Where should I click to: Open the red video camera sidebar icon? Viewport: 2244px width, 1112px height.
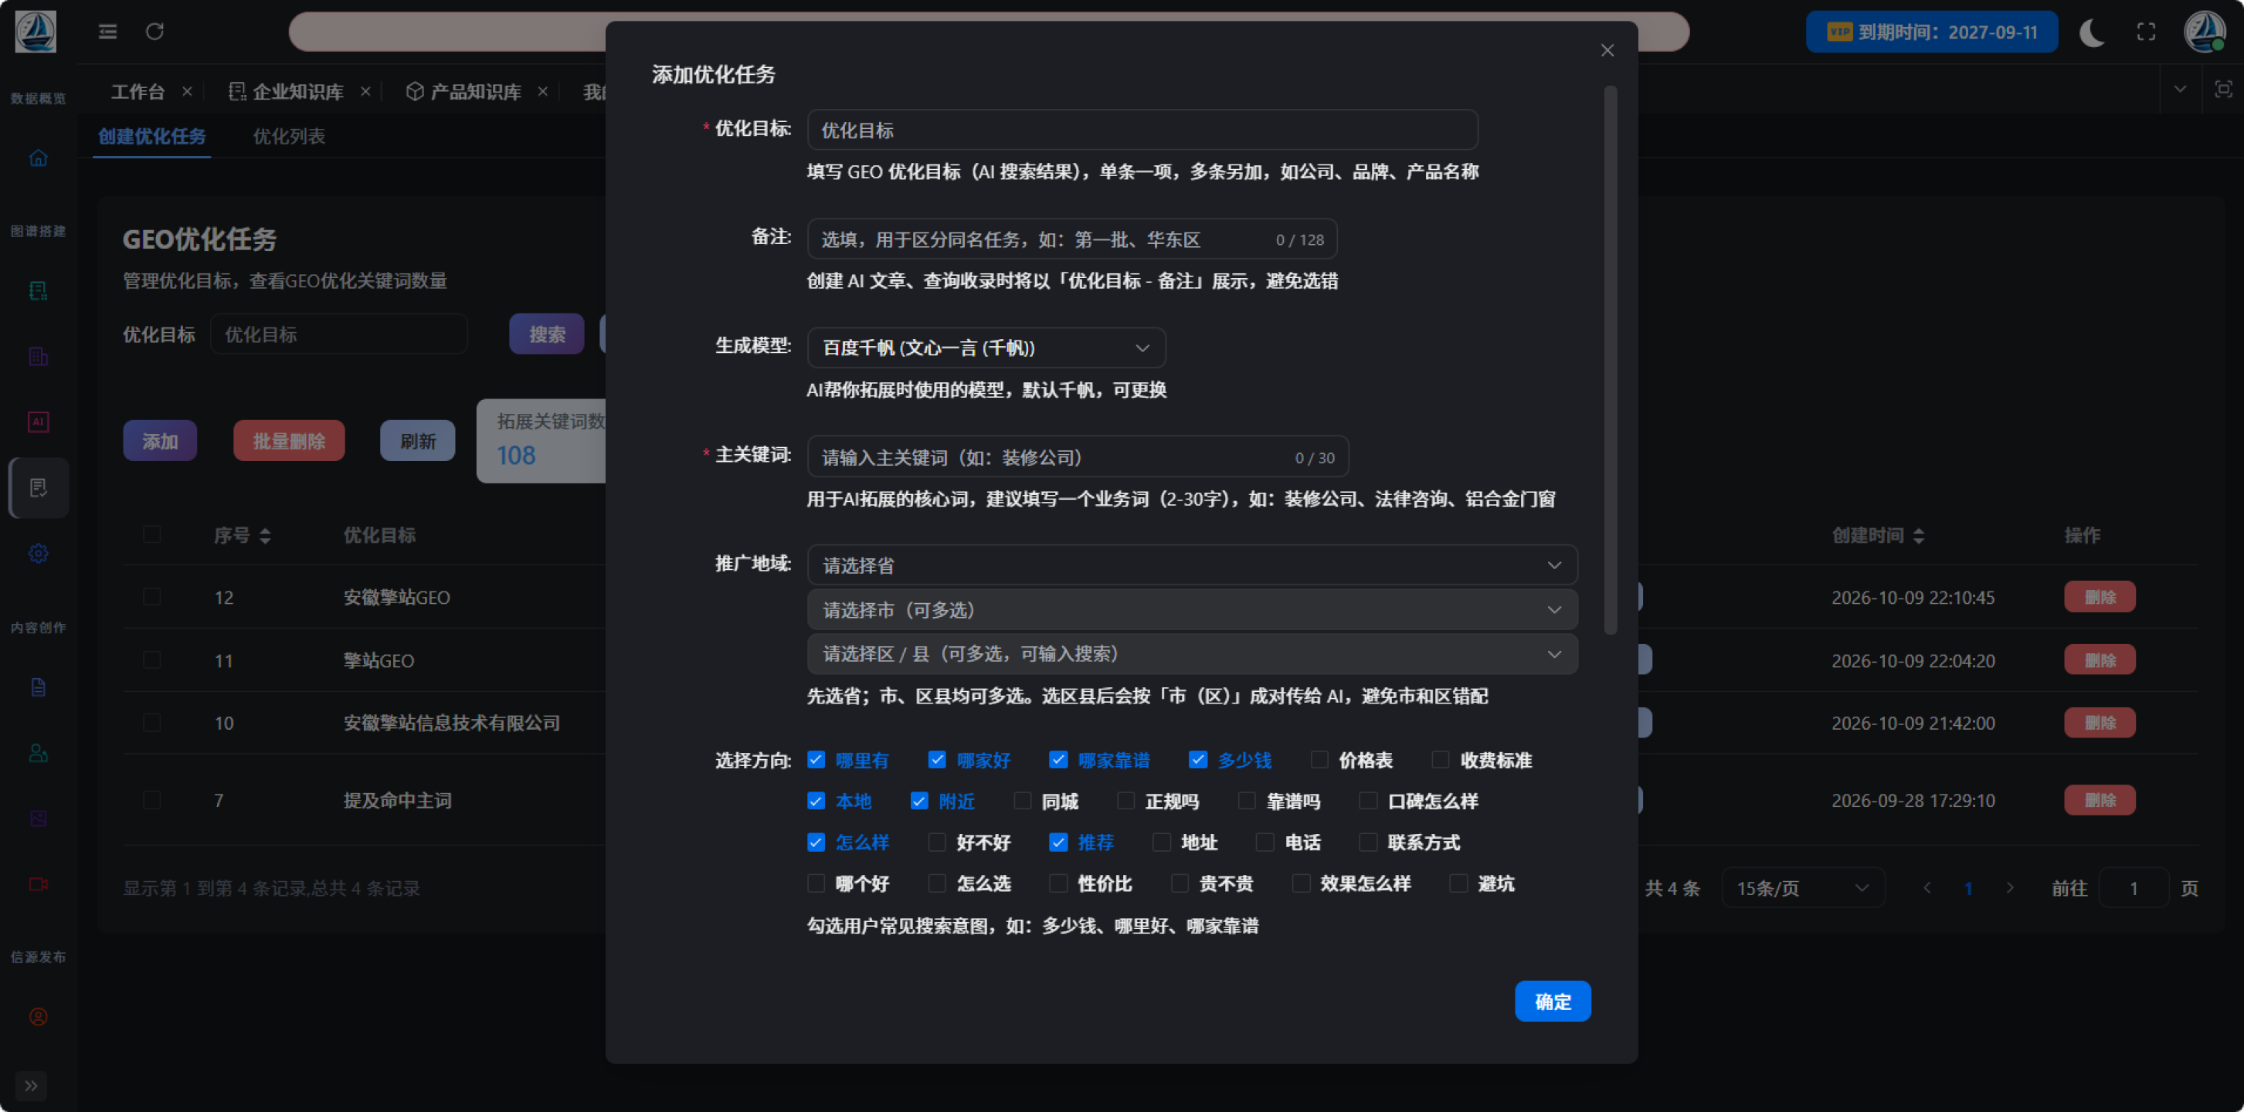pyautogui.click(x=39, y=884)
